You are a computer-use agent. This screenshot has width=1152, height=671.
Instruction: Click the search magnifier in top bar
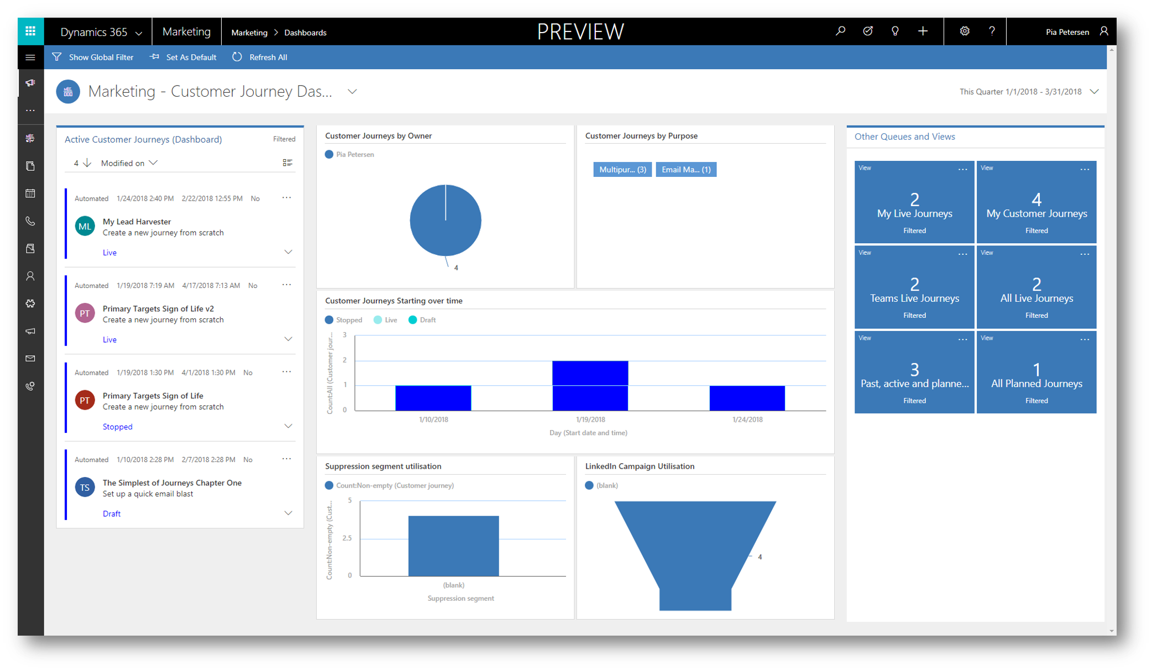pyautogui.click(x=840, y=32)
